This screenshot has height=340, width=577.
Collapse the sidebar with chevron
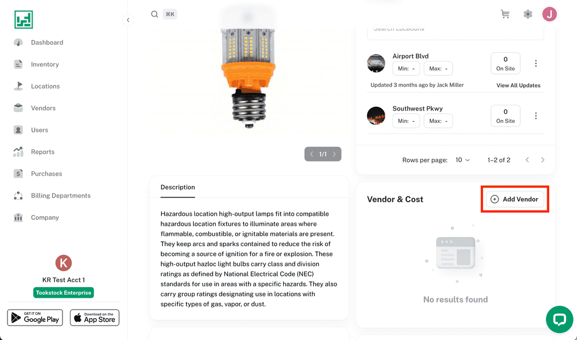[128, 20]
